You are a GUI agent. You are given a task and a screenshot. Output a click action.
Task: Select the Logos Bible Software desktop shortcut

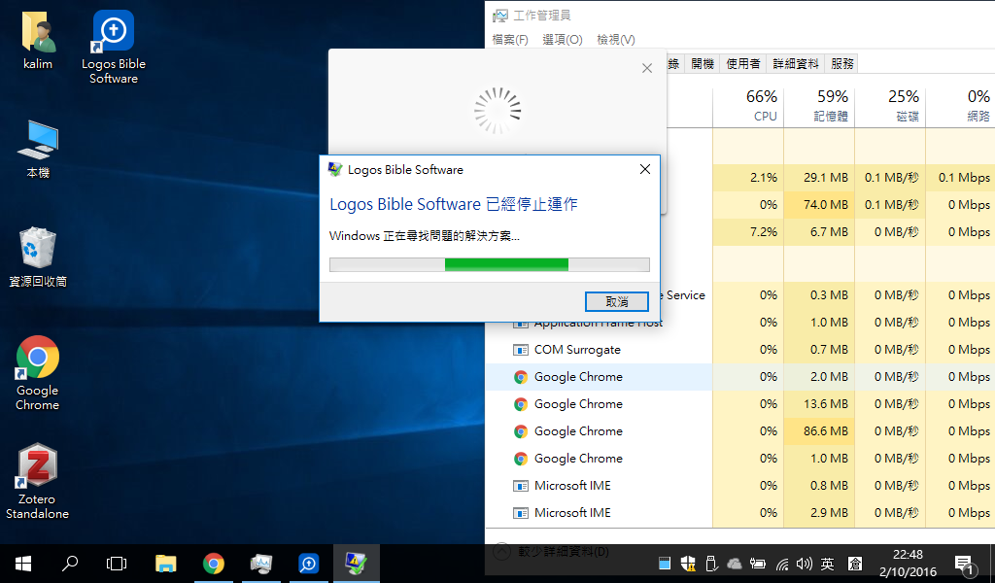114,47
